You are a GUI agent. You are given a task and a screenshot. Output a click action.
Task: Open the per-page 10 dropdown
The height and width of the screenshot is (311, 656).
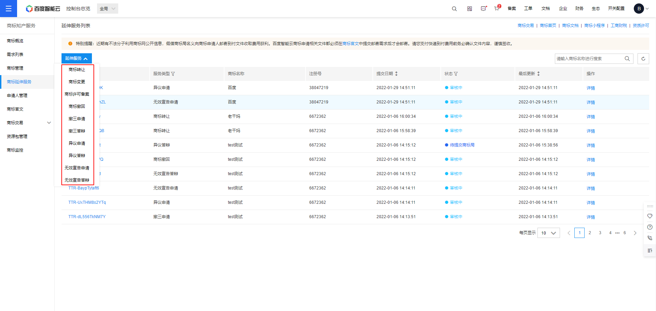click(549, 233)
